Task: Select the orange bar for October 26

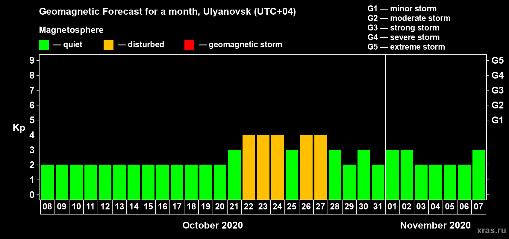Action: (306, 167)
